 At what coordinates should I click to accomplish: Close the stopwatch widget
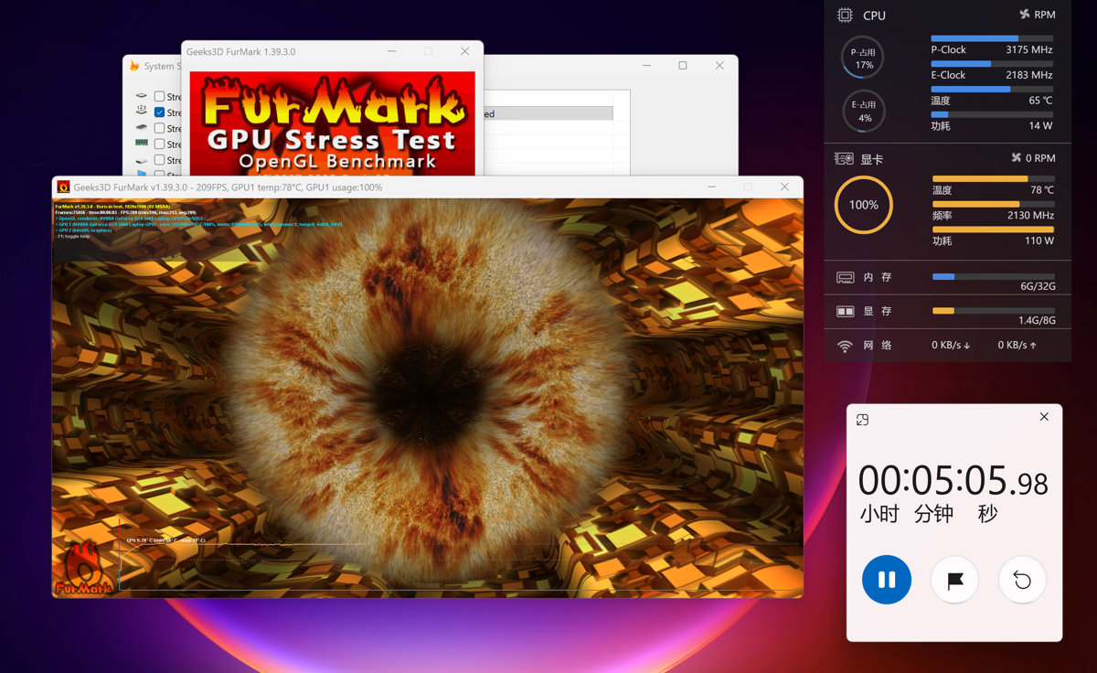[1044, 417]
